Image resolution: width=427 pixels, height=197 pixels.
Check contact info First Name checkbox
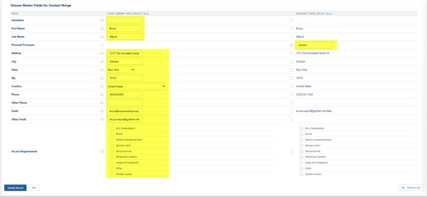291,28
